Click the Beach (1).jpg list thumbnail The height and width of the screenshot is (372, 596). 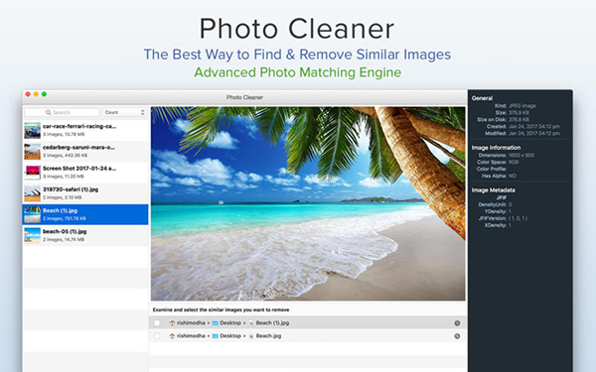click(33, 214)
